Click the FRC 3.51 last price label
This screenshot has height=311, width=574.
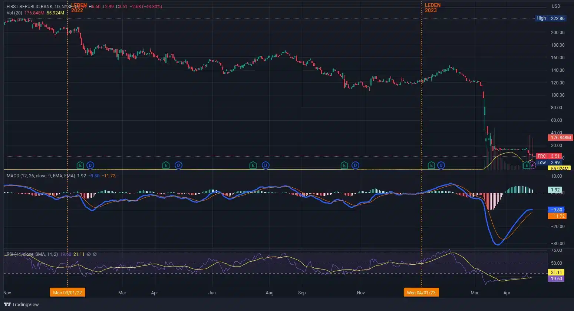click(549, 156)
